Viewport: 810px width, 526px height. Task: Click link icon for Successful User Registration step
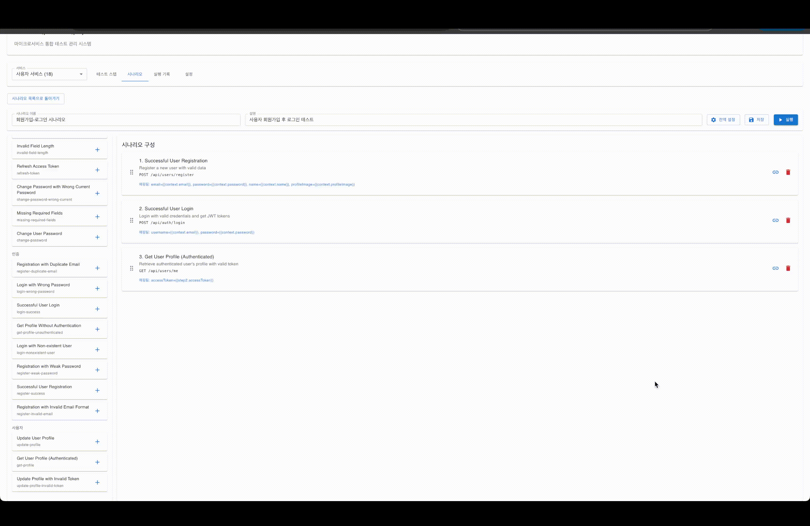pyautogui.click(x=775, y=172)
